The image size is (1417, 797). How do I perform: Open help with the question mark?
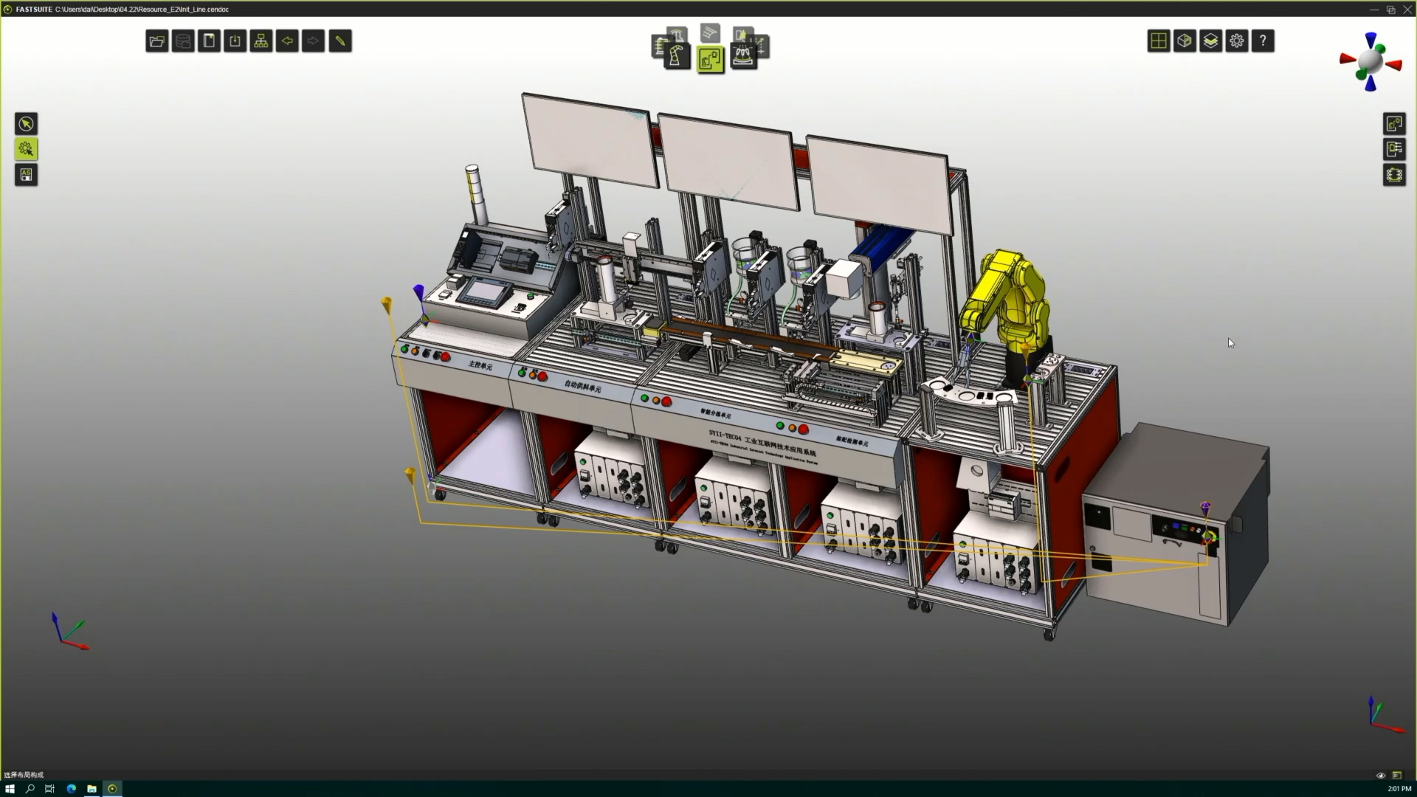click(x=1263, y=41)
